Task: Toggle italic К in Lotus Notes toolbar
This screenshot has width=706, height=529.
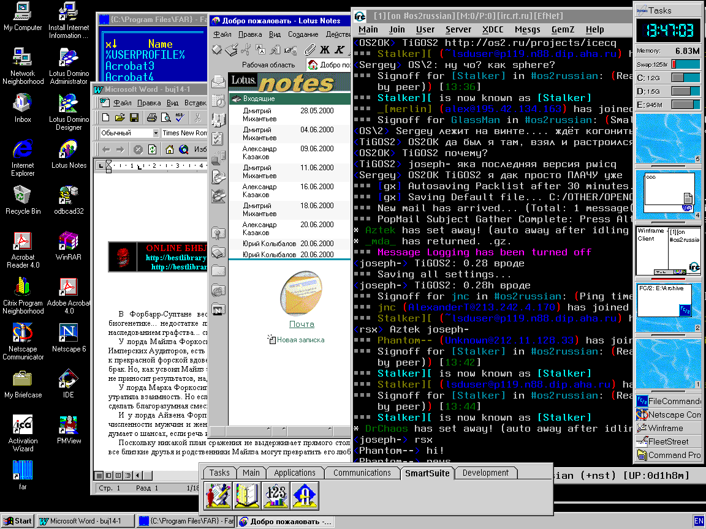Action: (x=339, y=50)
